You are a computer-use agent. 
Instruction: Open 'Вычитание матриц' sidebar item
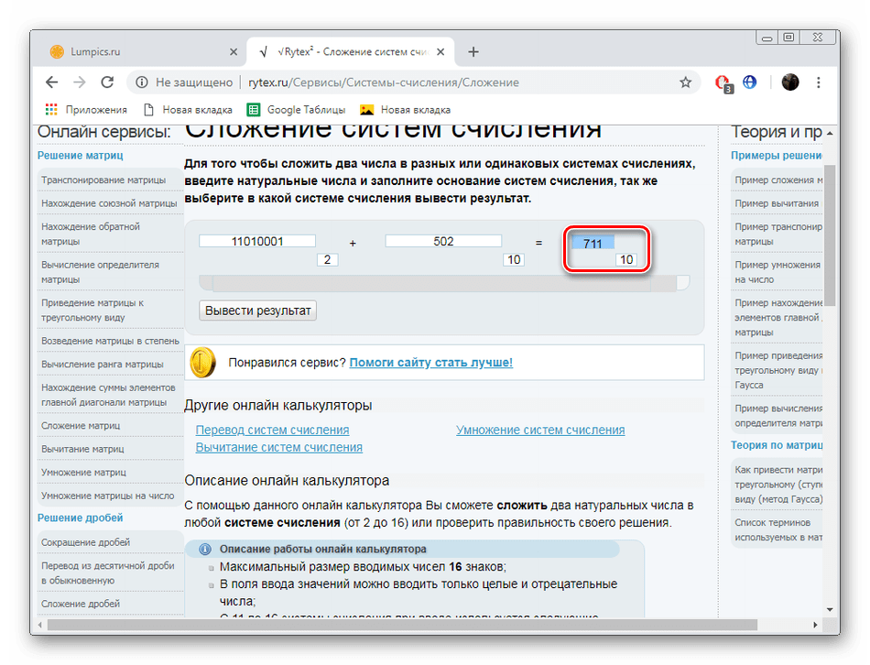pyautogui.click(x=82, y=449)
